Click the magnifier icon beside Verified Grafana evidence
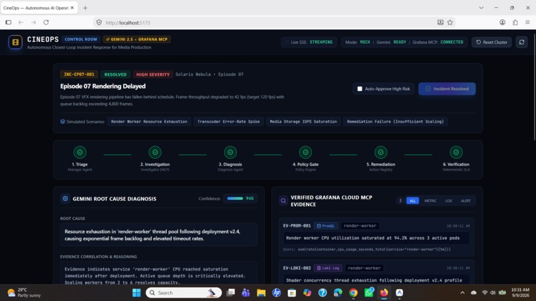This screenshot has width=536, height=301. 283,201
